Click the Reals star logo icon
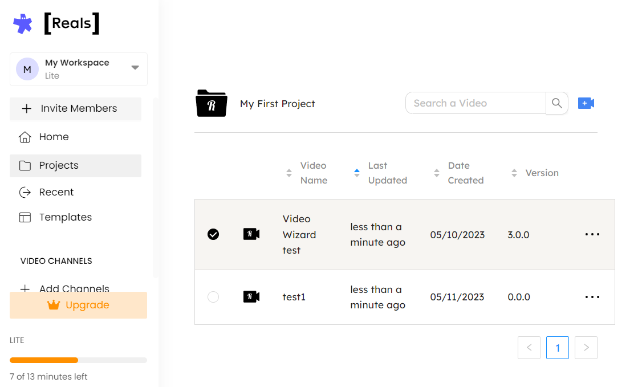The image size is (638, 387). point(23,23)
